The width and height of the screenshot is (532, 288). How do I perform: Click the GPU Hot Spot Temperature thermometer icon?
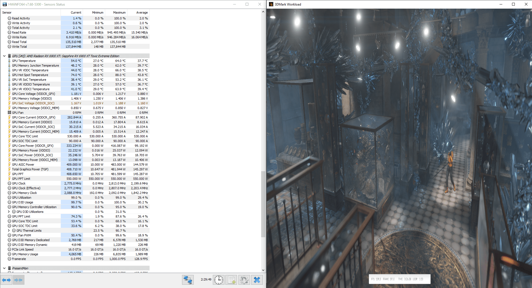pos(9,75)
